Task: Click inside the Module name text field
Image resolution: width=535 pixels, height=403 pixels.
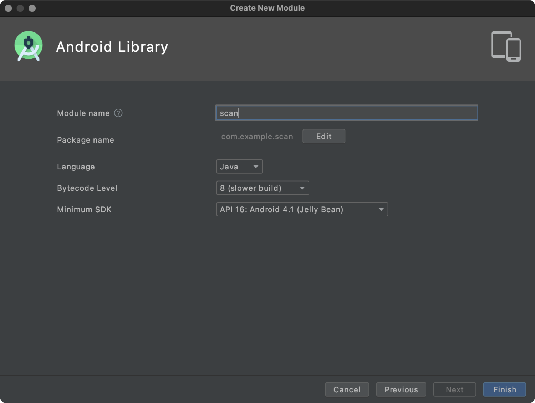Action: pos(346,113)
